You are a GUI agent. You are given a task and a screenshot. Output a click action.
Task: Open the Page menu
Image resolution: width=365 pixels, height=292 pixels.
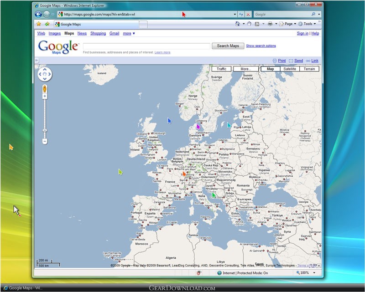tap(288, 24)
